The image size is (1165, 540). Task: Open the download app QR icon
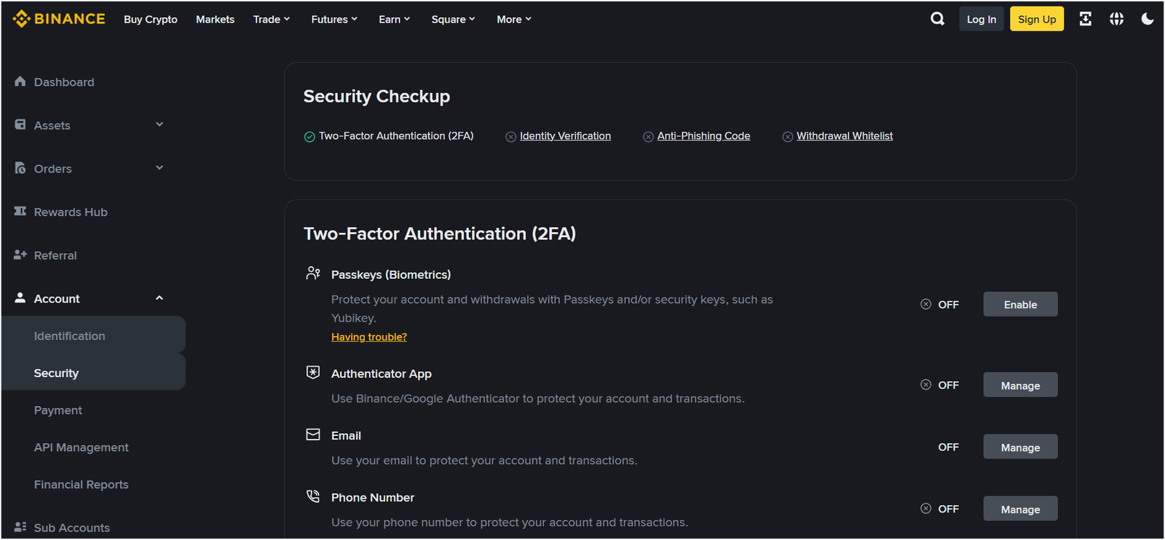(x=1085, y=19)
